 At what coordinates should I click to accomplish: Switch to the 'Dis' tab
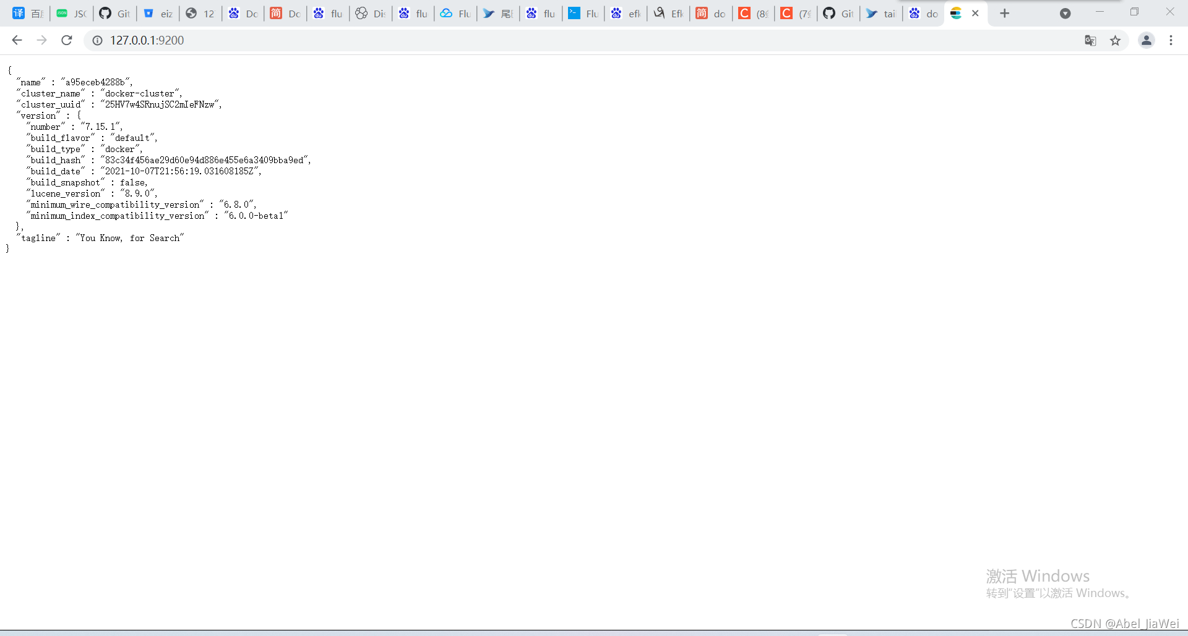click(370, 13)
